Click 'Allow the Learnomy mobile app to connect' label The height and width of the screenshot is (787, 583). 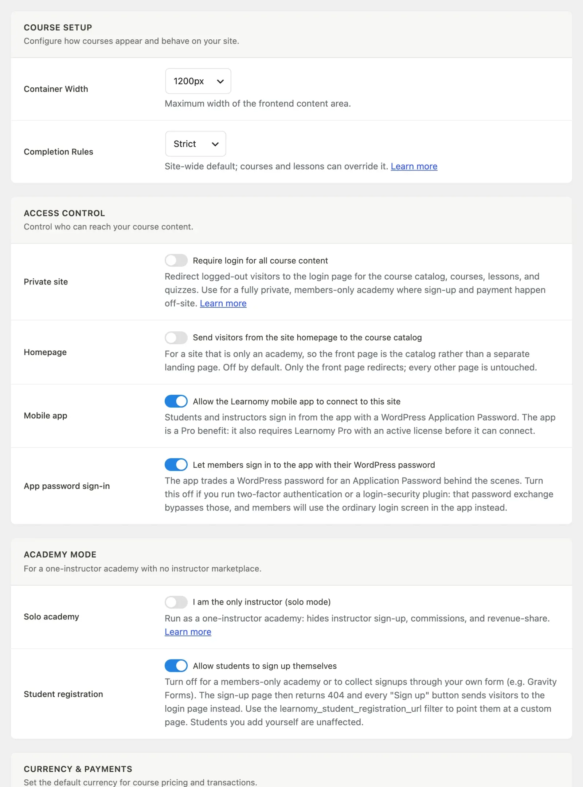point(297,402)
